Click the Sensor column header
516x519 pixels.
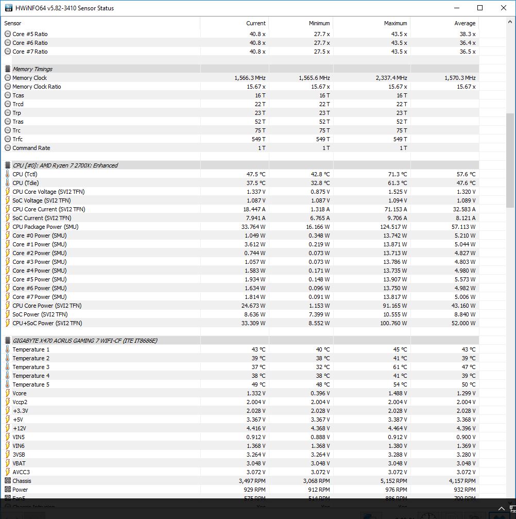pos(100,23)
